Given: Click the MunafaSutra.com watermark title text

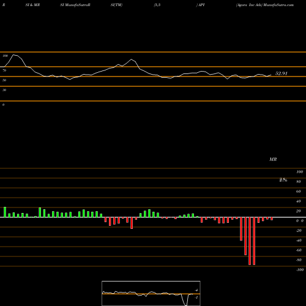Looking at the screenshot, I should 278,5.
